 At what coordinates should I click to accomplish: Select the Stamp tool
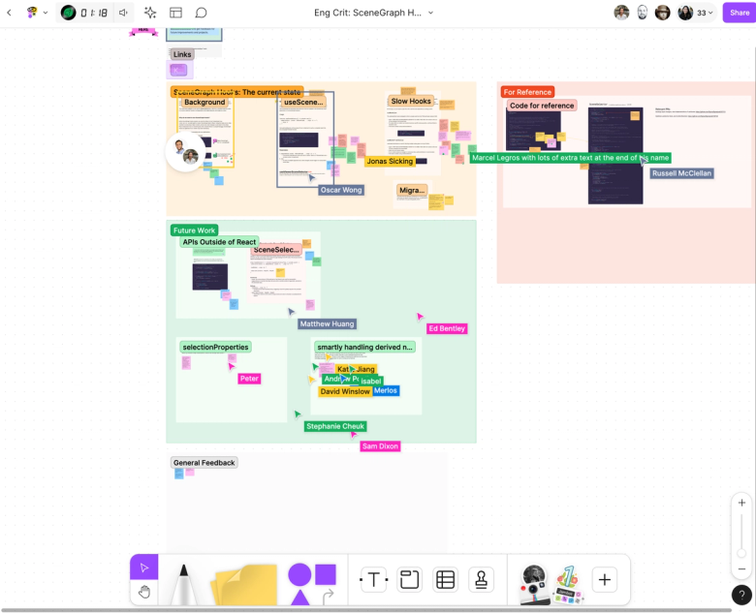pos(481,580)
